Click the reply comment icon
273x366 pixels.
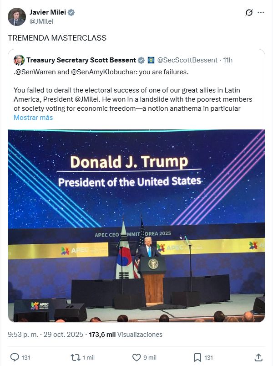coord(15,357)
